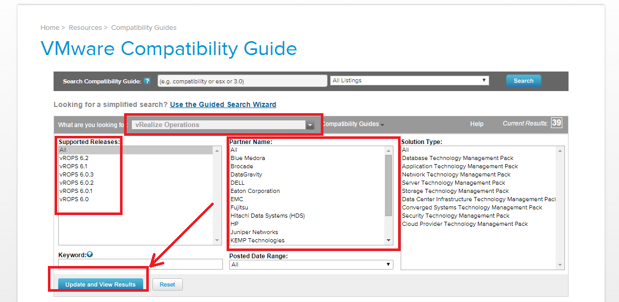Screen dimensions: 619x302
Task: Type in the Search Compatibility Guide field
Action: pyautogui.click(x=242, y=81)
